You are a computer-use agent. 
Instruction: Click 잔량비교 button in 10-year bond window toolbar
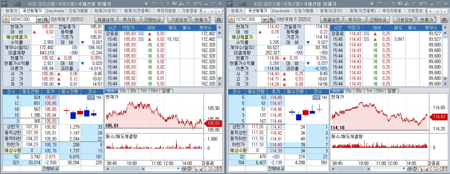(378, 19)
